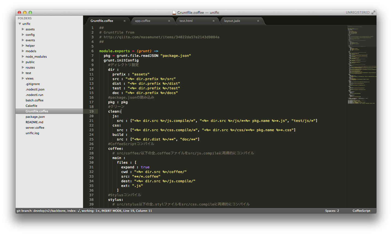
Task: Close the Gruntfile.coffee tab
Action: click(x=124, y=21)
